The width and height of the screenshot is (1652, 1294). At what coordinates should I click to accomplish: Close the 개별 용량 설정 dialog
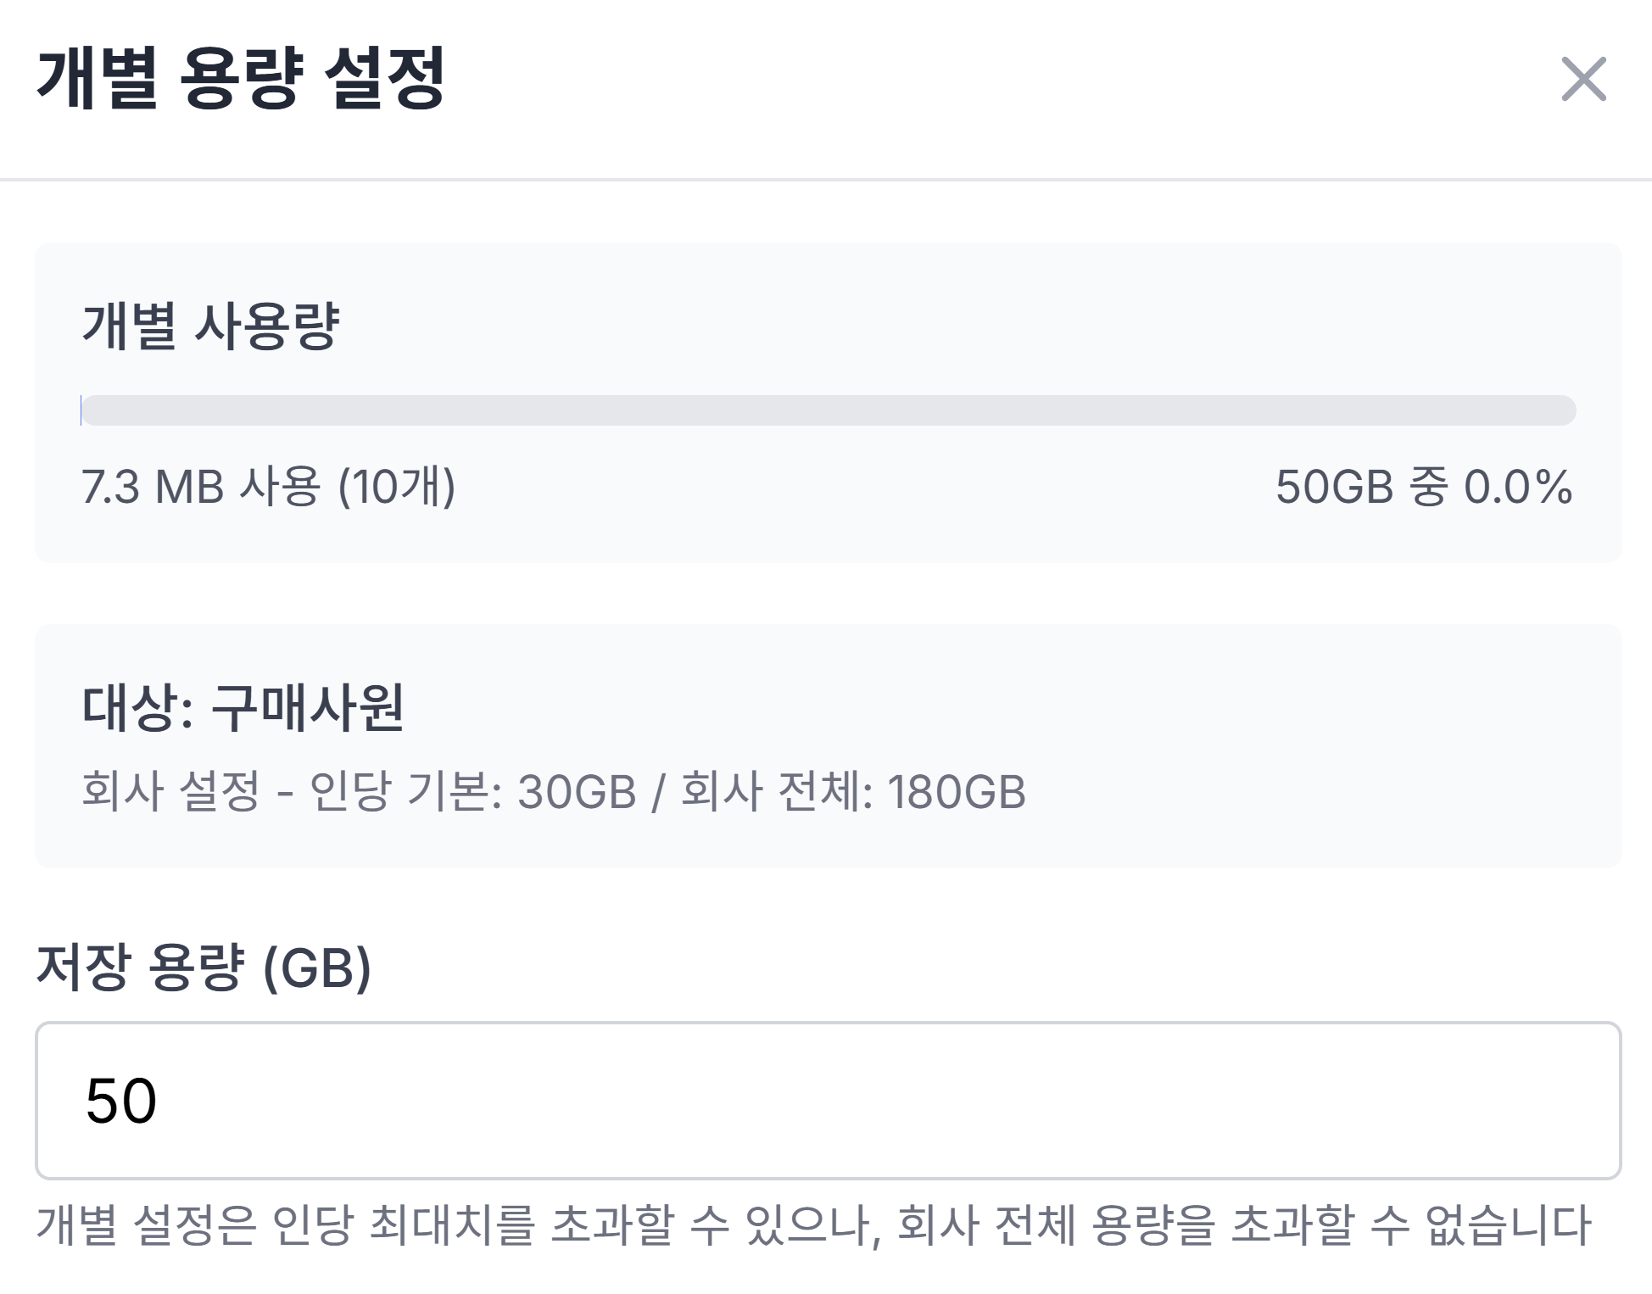click(1583, 80)
